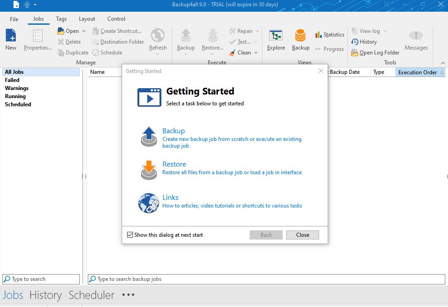Click the Refresh icon in the ribbon

[158, 36]
